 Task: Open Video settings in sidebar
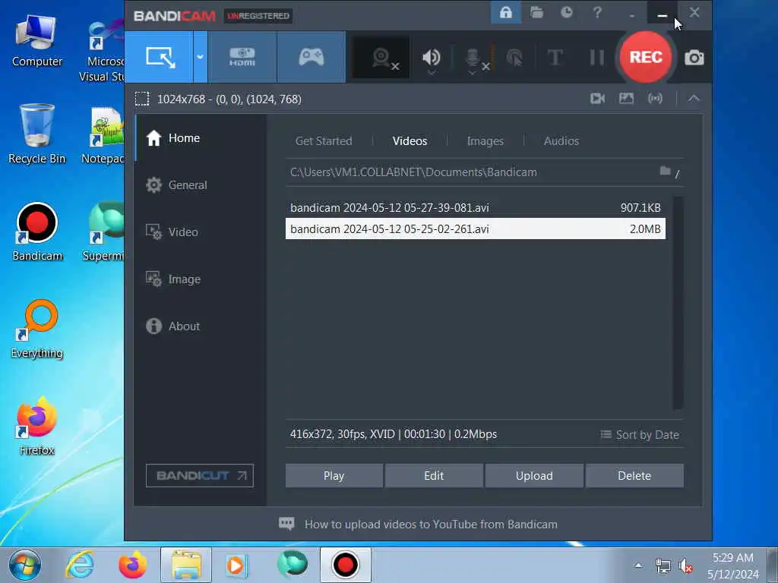(201, 232)
